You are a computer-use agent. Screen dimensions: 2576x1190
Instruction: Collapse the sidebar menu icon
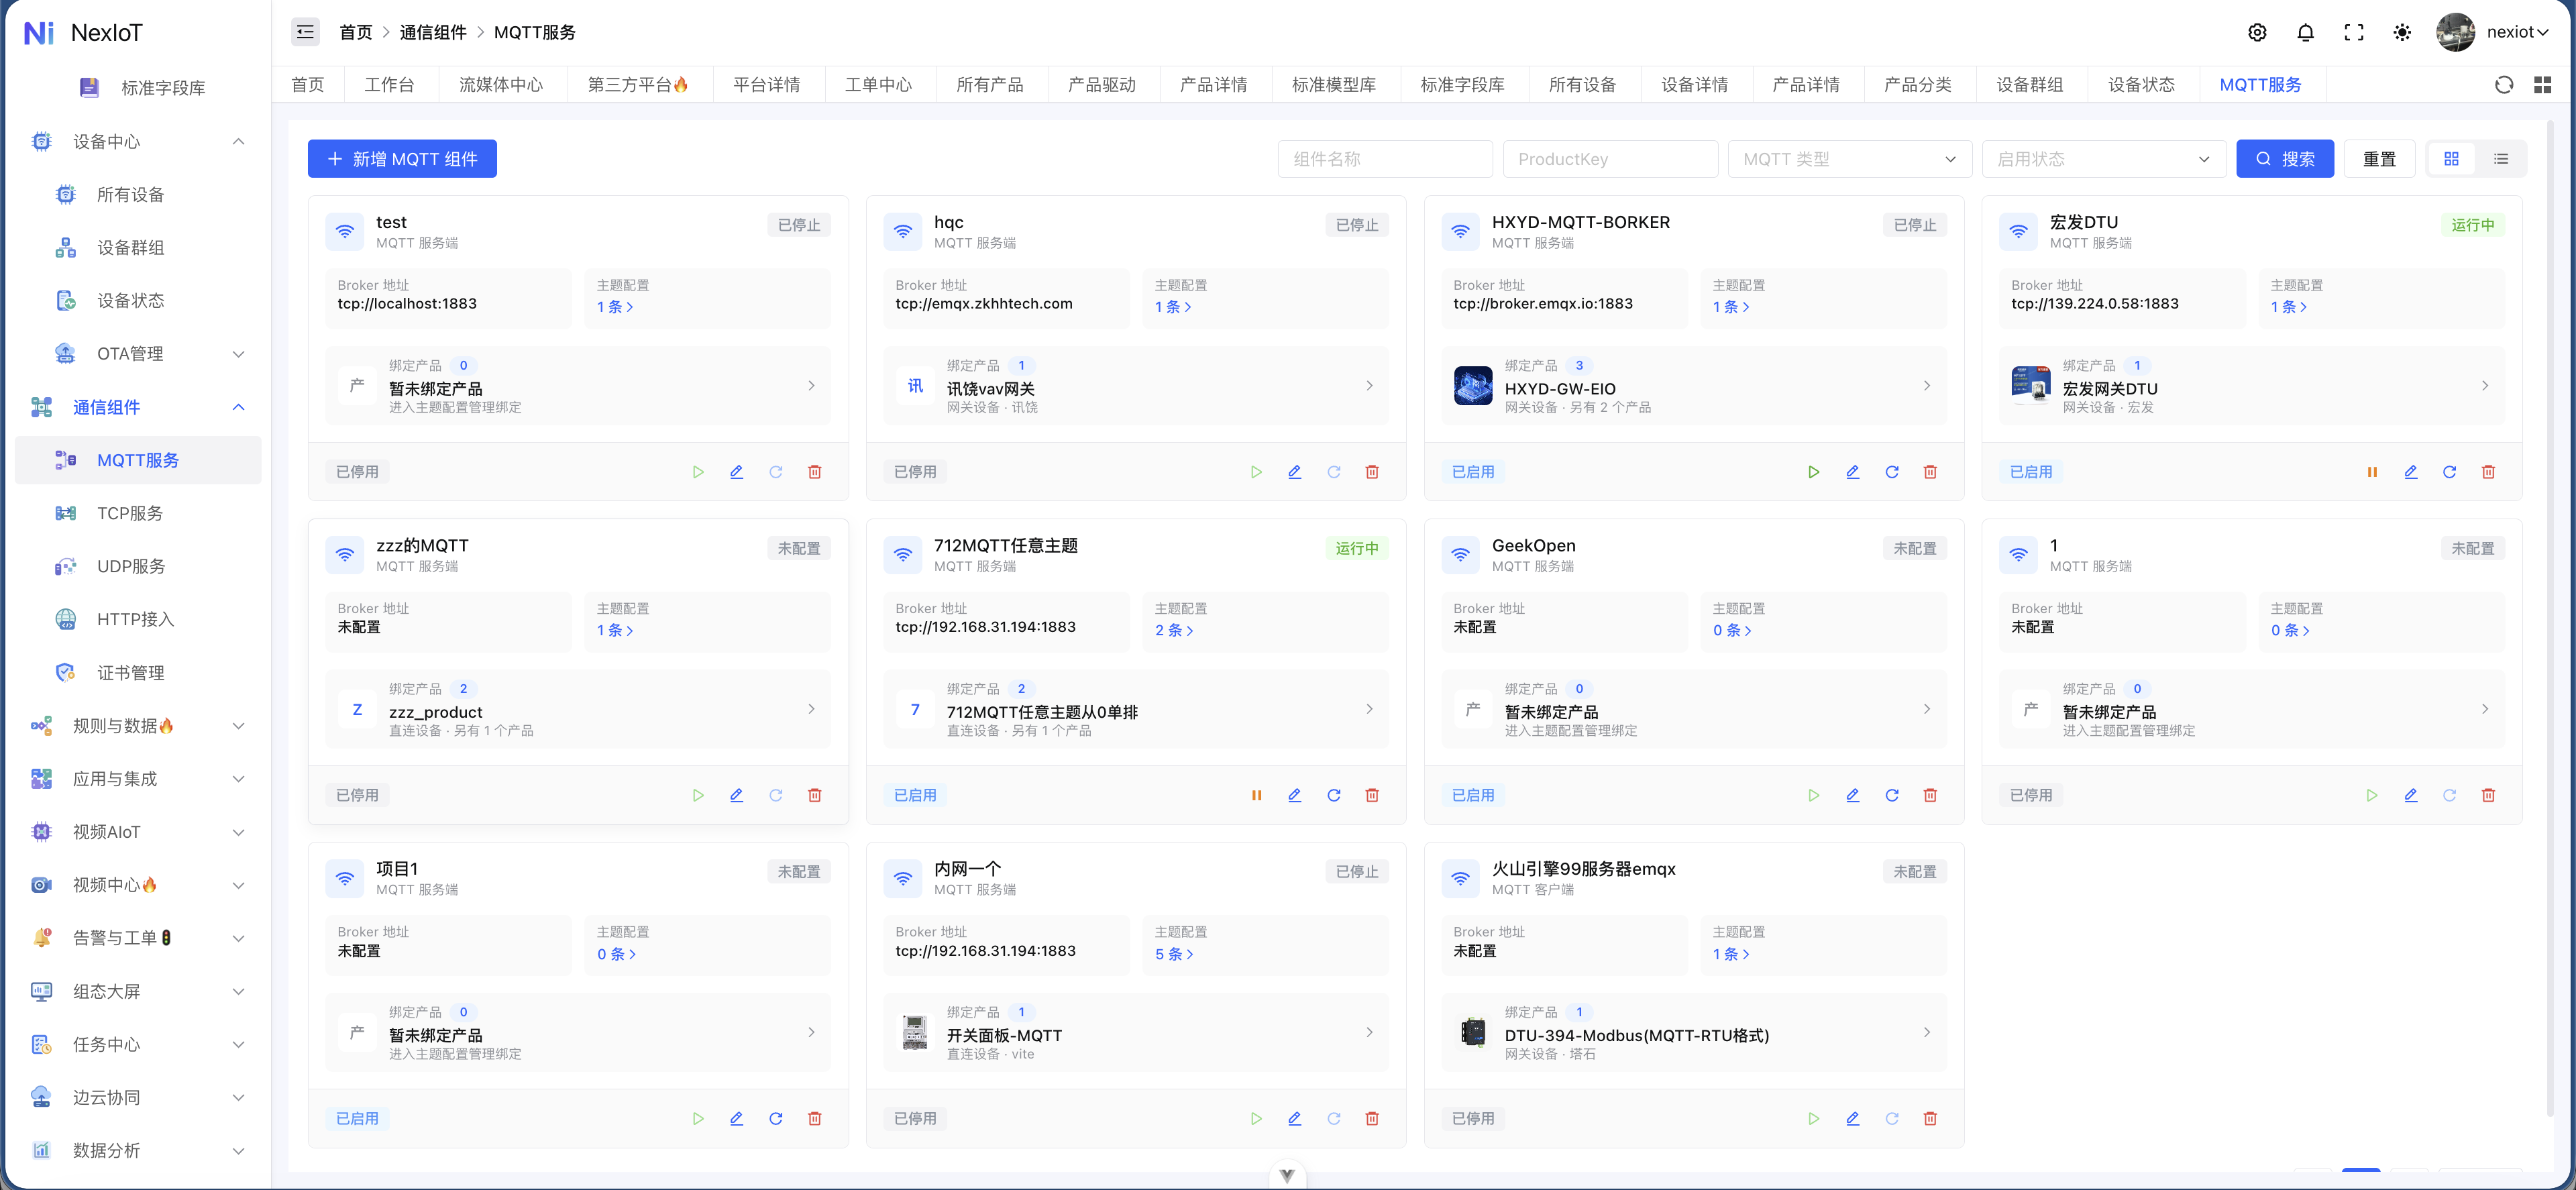point(305,32)
